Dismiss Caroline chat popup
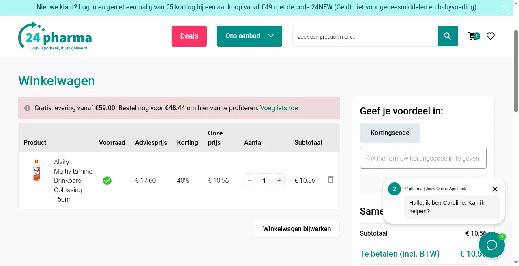This screenshot has height=266, width=519. pyautogui.click(x=495, y=189)
